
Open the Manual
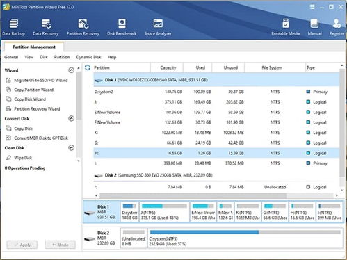tap(314, 27)
